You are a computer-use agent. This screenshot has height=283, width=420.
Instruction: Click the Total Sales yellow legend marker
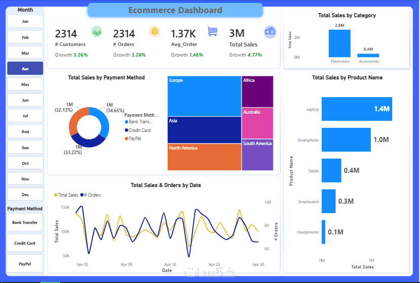pyautogui.click(x=56, y=195)
